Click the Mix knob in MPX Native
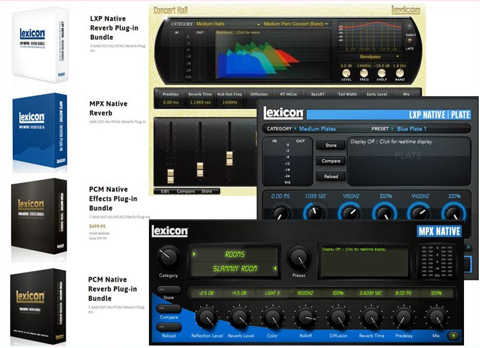 (436, 318)
